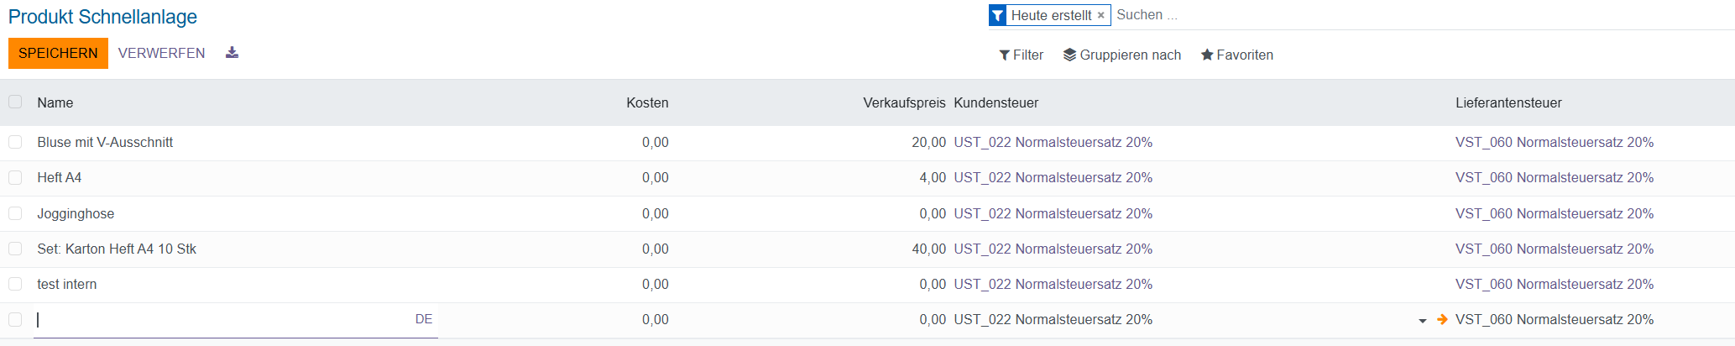Click Verwerfen to discard changes
Viewport: 1735px width, 346px height.
[161, 53]
